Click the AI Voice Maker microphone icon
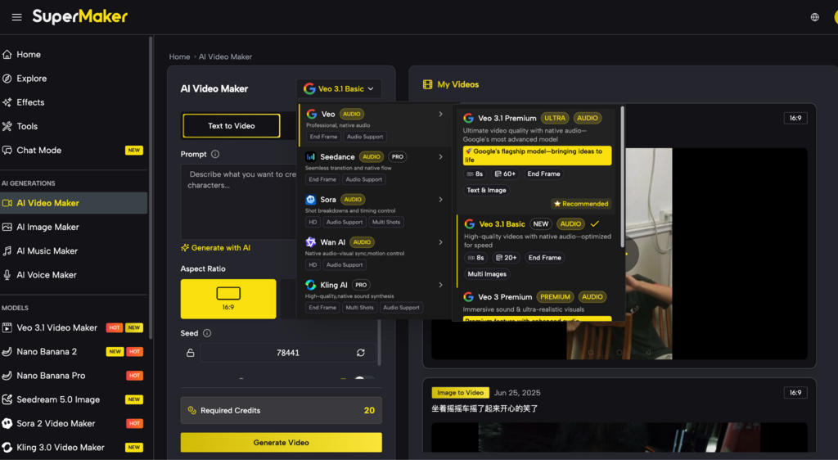The image size is (838, 460). click(x=7, y=275)
